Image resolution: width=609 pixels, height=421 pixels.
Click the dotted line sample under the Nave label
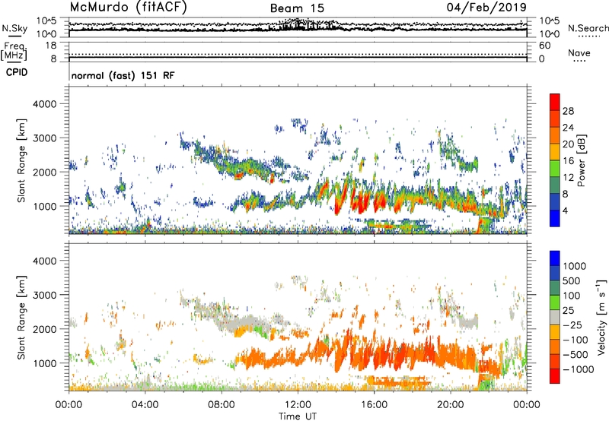579,61
